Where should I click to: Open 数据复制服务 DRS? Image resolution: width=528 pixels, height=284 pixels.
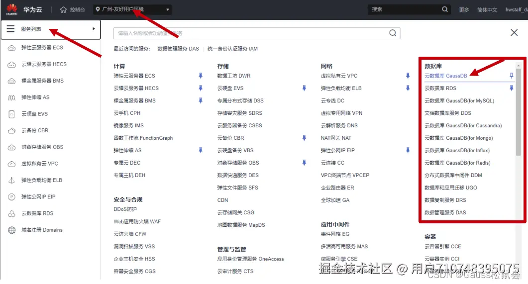pyautogui.click(x=445, y=200)
